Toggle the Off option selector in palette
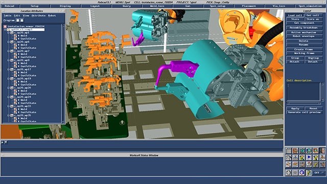327x184 pixels. pyautogui.click(x=319, y=173)
